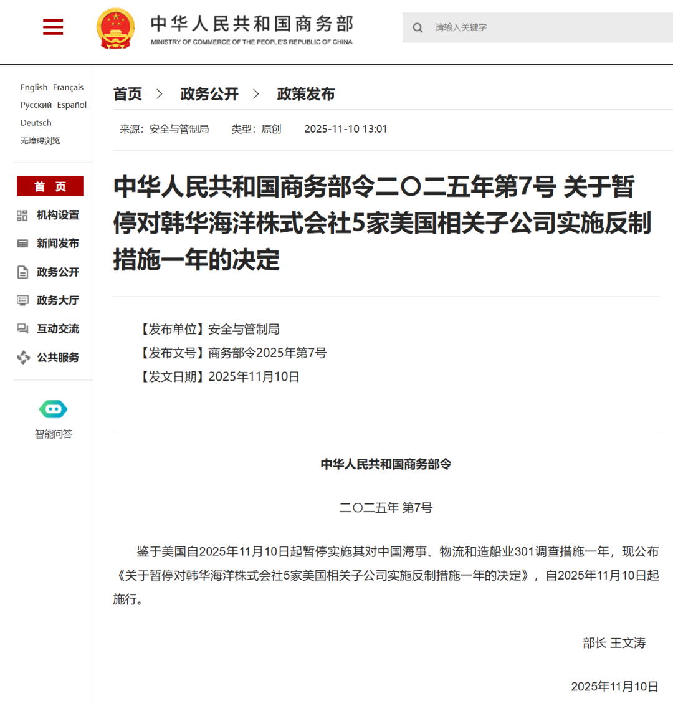
Task: Open 政务大厅 sidebar menu item
Action: (58, 300)
